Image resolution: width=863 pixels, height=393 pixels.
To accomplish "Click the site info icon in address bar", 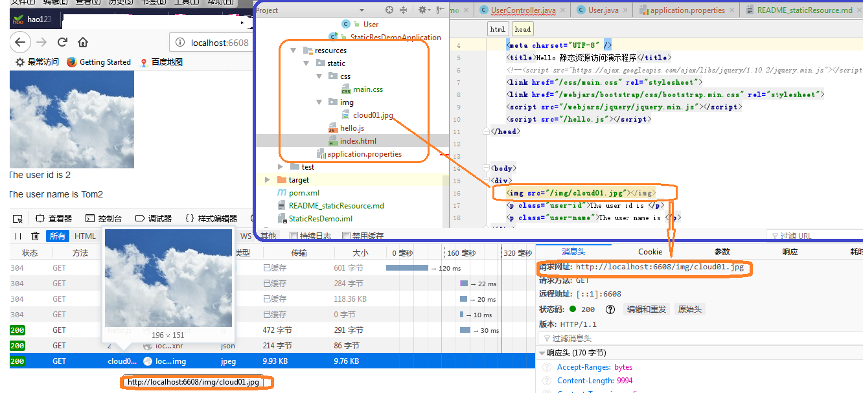I will pos(181,43).
